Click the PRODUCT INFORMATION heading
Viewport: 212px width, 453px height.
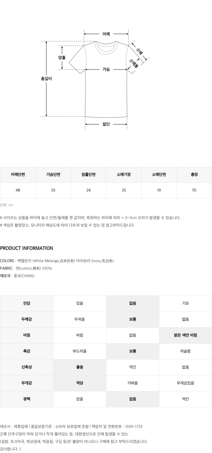click(x=26, y=248)
